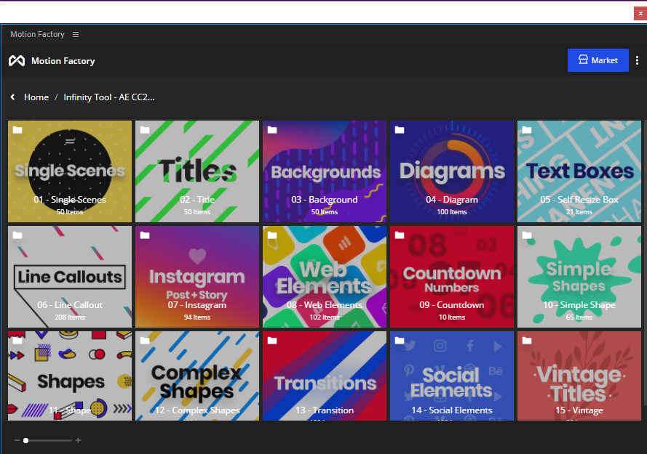Open the 11 - Shape folder

(x=70, y=376)
